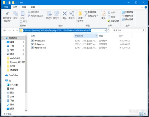Switch to the Home (主页) tab
Image resolution: width=149 pixels, height=117 pixels.
click(15, 7)
